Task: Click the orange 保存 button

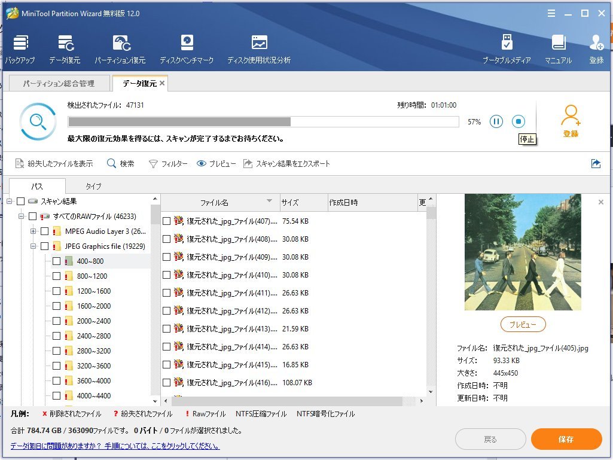Action: [566, 439]
